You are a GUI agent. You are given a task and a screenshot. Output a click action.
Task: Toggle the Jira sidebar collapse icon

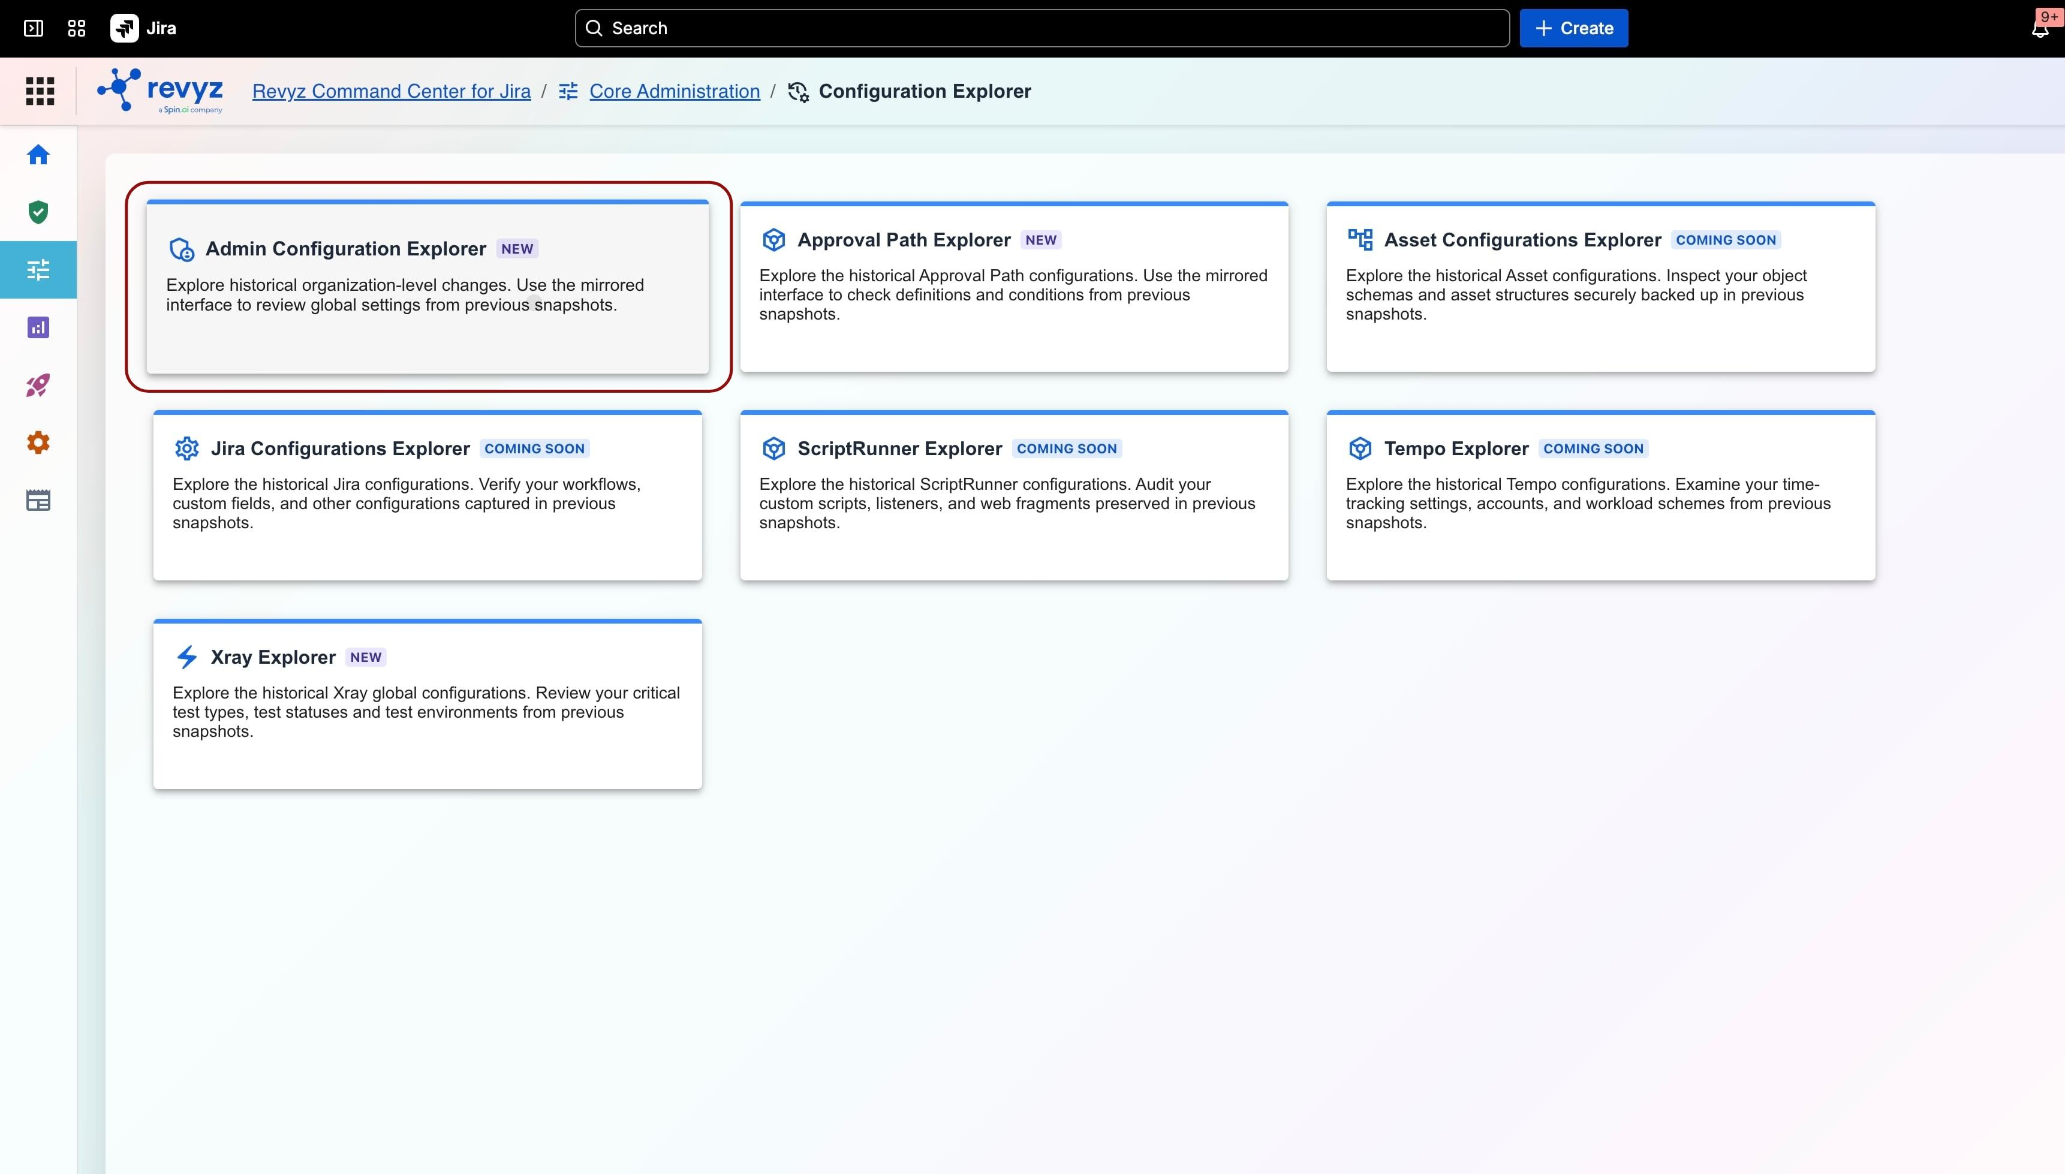33,28
